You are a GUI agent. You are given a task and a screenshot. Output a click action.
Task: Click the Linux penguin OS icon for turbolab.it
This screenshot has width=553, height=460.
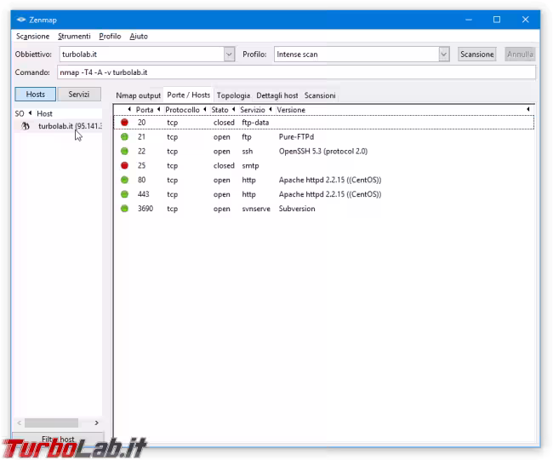[25, 126]
